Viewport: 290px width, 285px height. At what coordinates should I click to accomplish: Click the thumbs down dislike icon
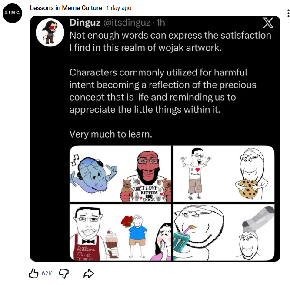64,274
